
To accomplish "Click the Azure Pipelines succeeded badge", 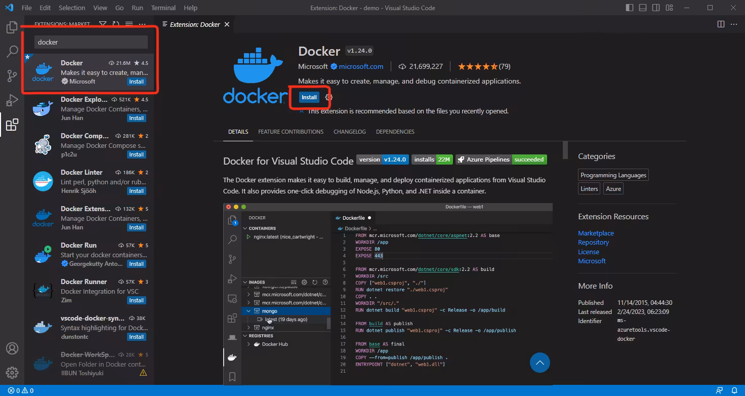I will click(501, 160).
